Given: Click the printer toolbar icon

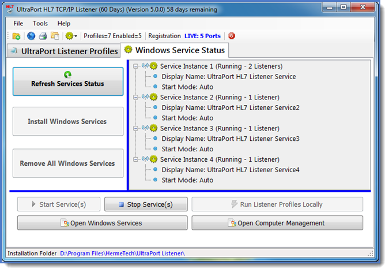Looking at the screenshot, I should point(43,36).
